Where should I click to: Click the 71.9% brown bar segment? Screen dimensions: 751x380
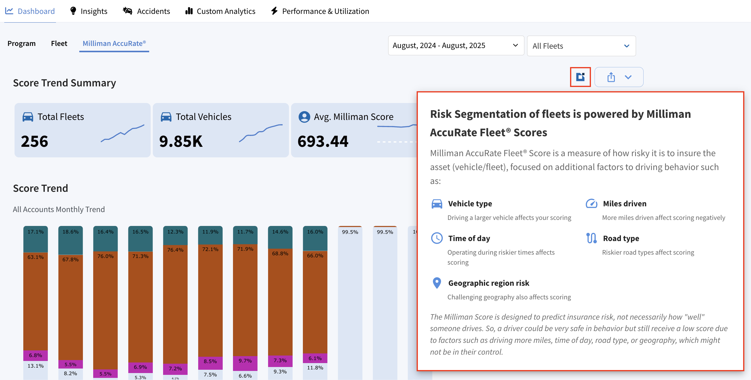[x=245, y=300]
